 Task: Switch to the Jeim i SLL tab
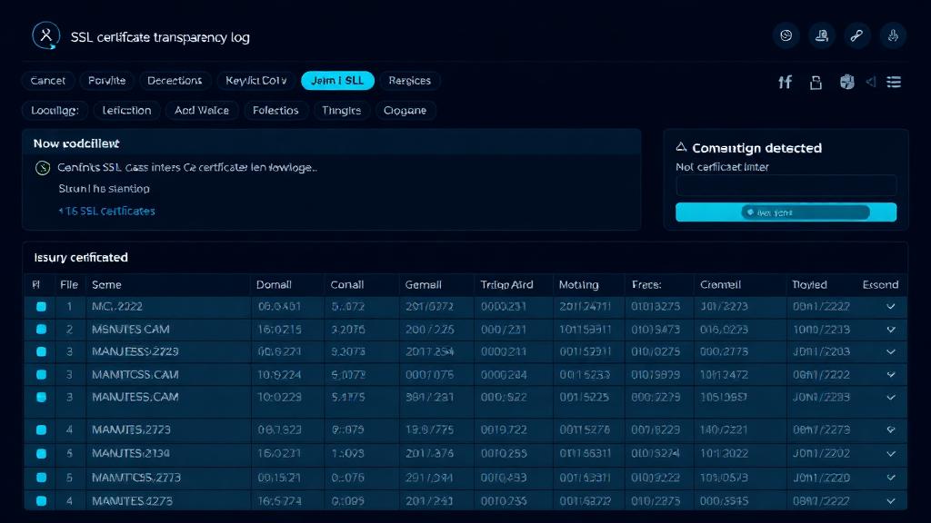pyautogui.click(x=337, y=80)
